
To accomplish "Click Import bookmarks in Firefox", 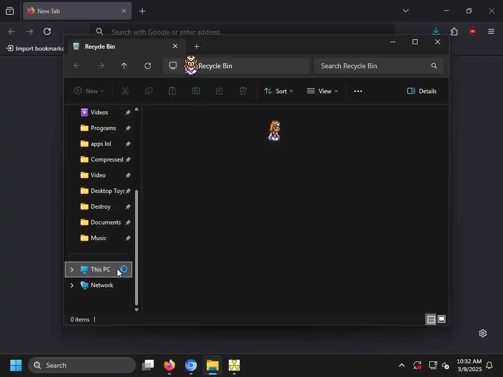I will pyautogui.click(x=35, y=49).
